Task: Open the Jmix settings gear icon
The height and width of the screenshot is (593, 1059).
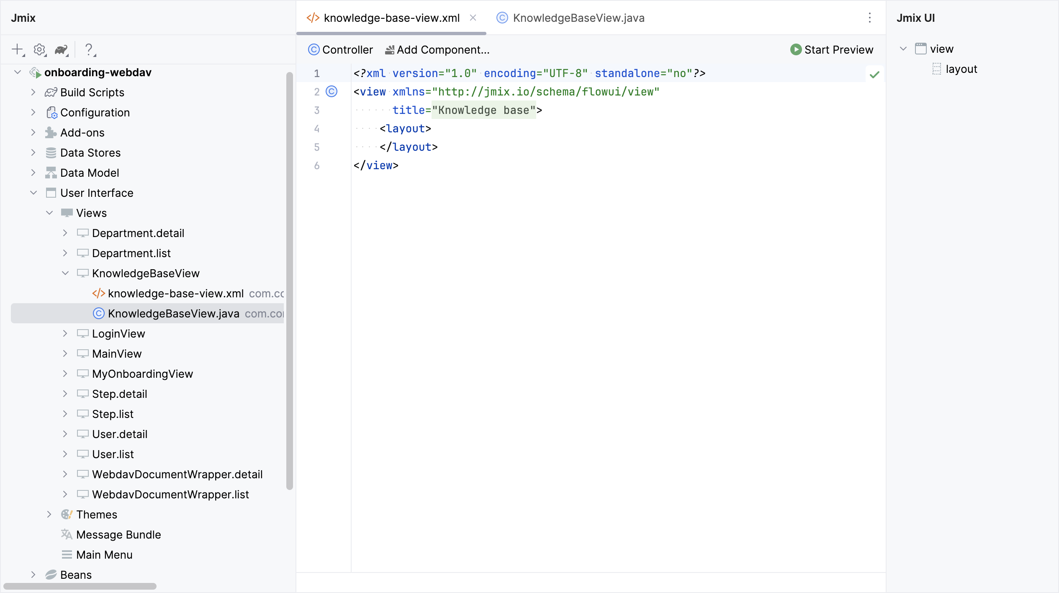Action: click(x=39, y=49)
